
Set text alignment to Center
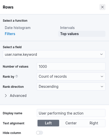pos(71,123)
